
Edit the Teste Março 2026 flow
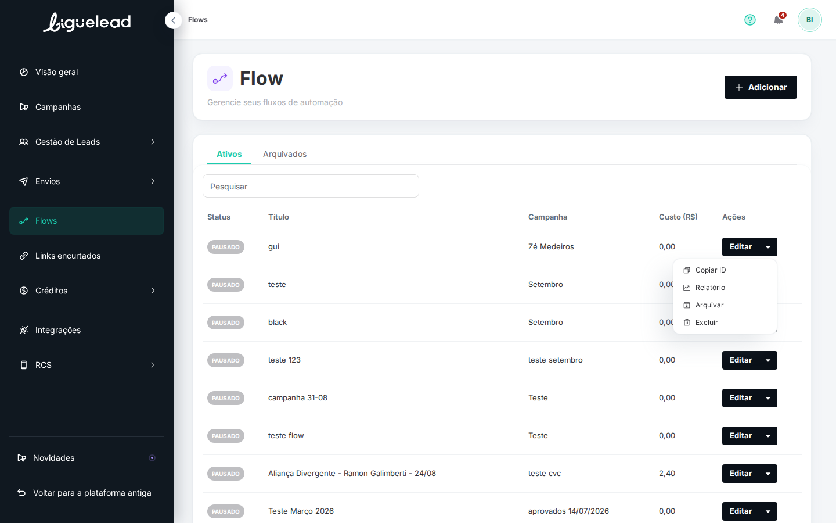click(x=741, y=511)
